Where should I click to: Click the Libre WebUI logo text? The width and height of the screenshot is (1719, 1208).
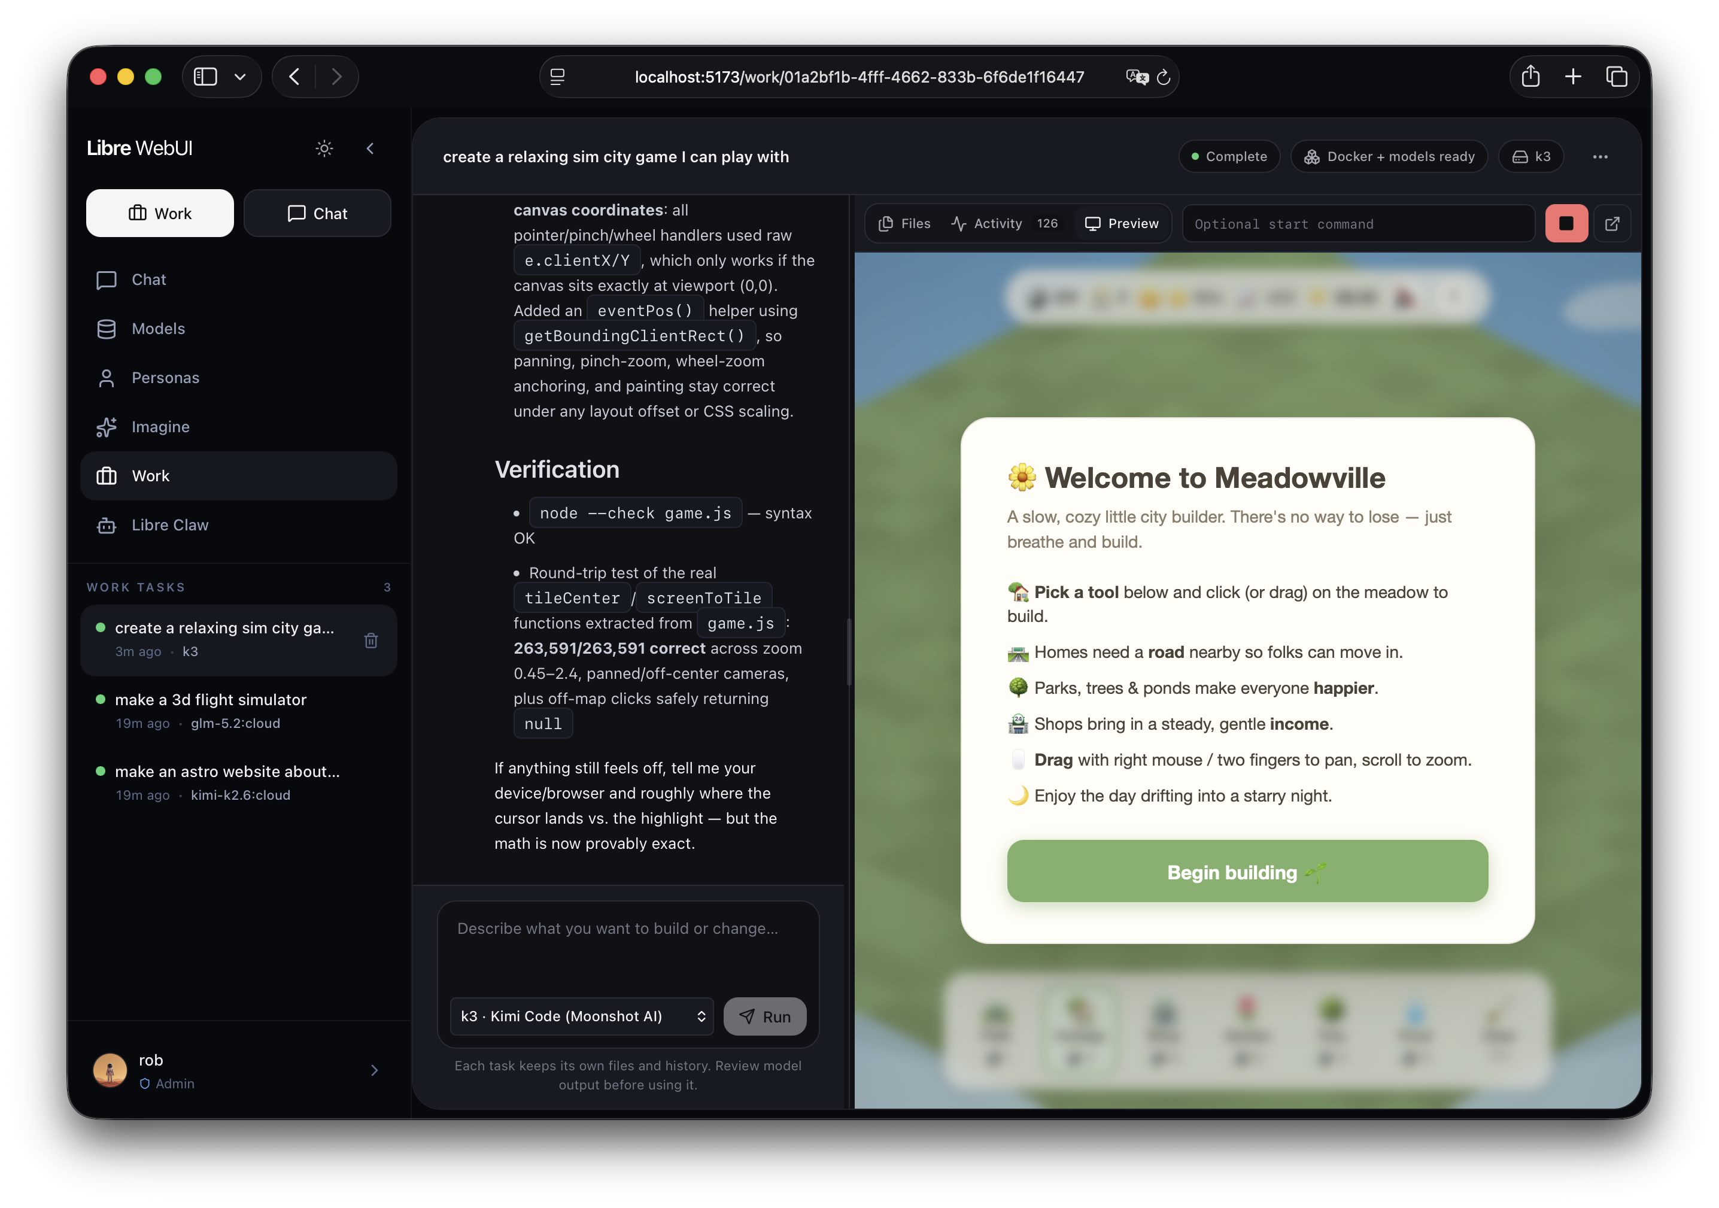tap(139, 148)
